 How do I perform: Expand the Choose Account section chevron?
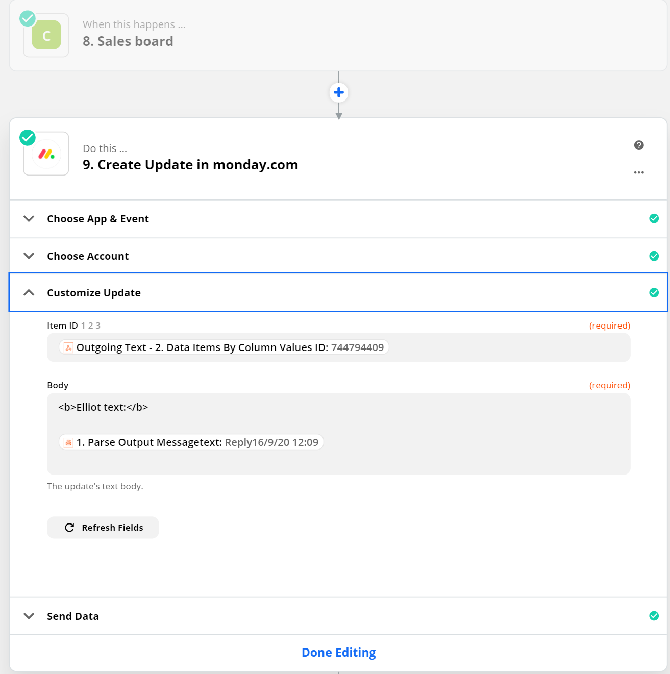point(29,256)
